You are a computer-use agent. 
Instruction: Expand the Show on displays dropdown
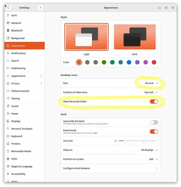[x=149, y=150]
